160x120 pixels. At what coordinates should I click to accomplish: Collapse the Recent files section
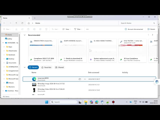[24, 67]
